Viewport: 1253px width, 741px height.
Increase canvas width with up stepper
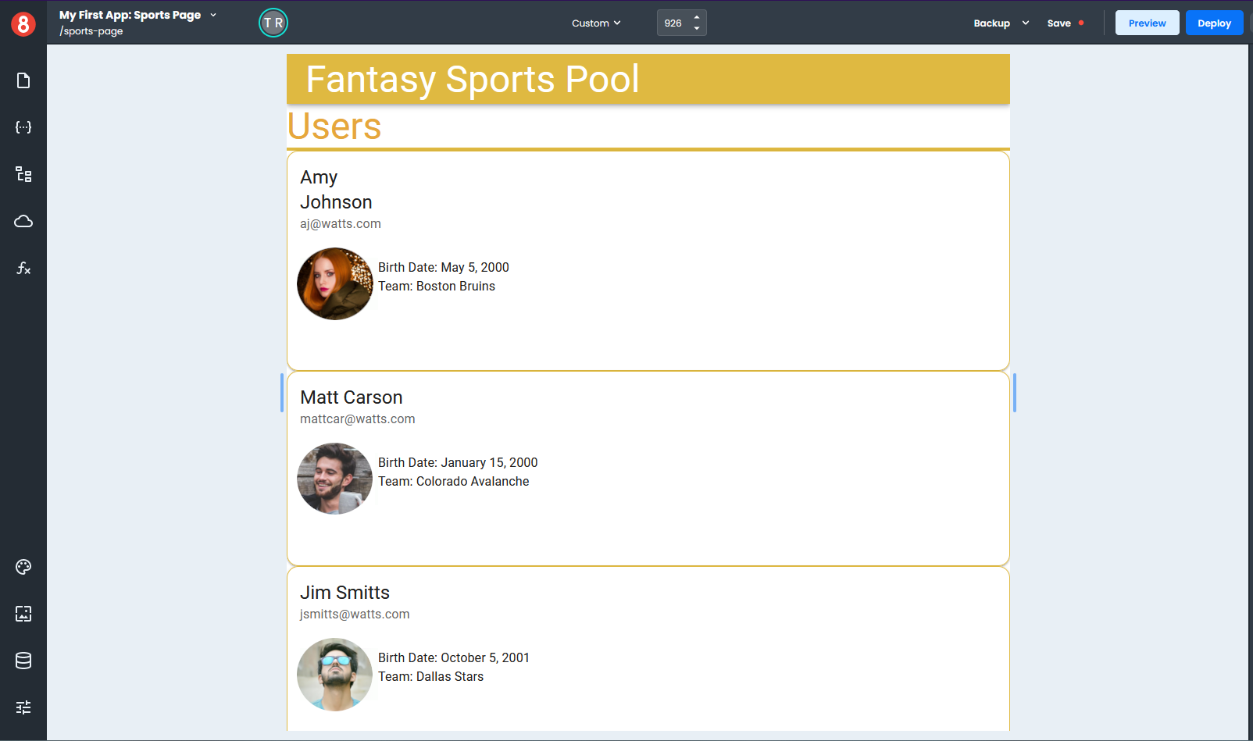tap(697, 17)
